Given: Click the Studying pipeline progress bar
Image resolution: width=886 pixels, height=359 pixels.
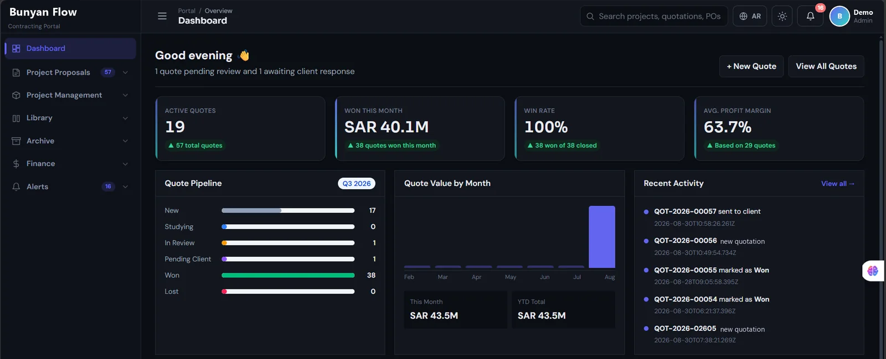Looking at the screenshot, I should [288, 227].
